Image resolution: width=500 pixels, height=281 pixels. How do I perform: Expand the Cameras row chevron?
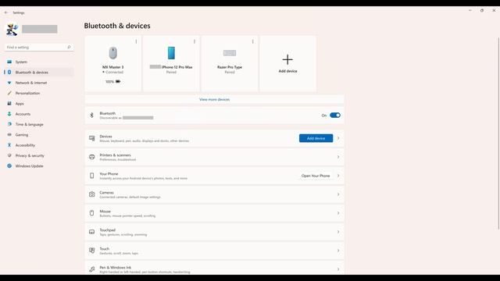pos(338,194)
